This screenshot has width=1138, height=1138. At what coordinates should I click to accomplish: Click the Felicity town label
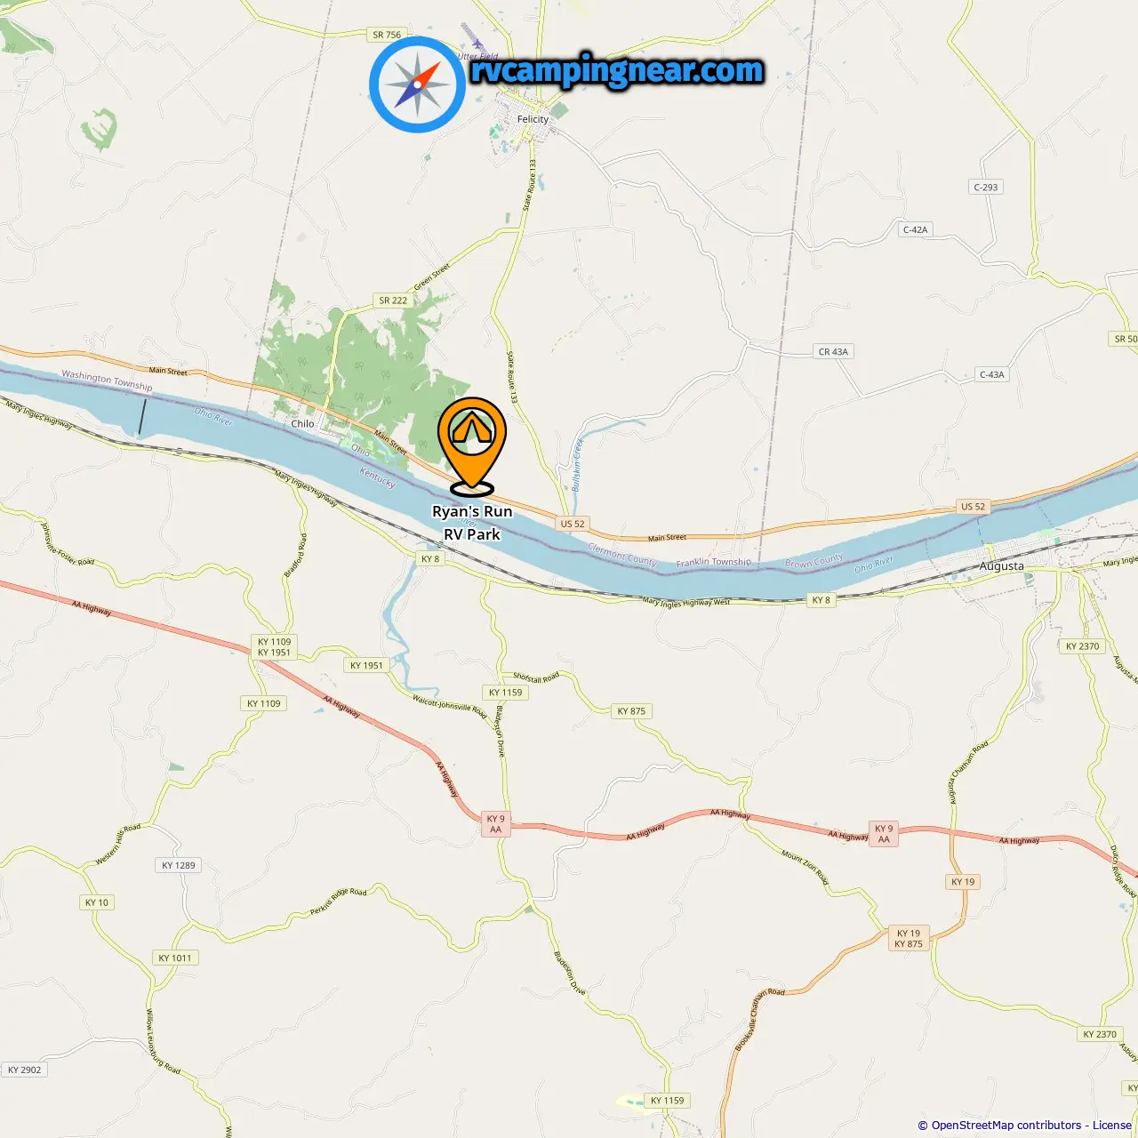click(533, 119)
